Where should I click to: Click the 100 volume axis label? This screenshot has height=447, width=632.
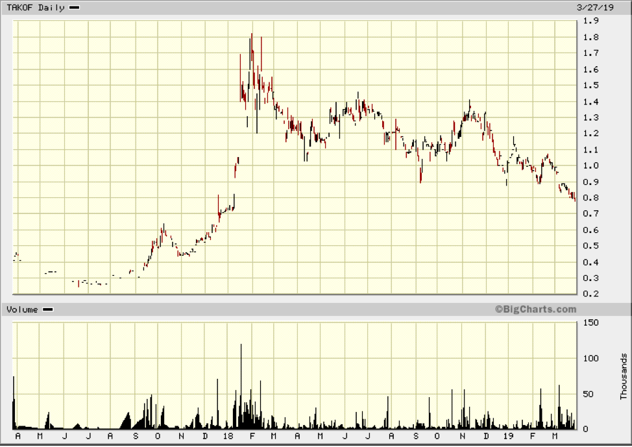point(591,358)
